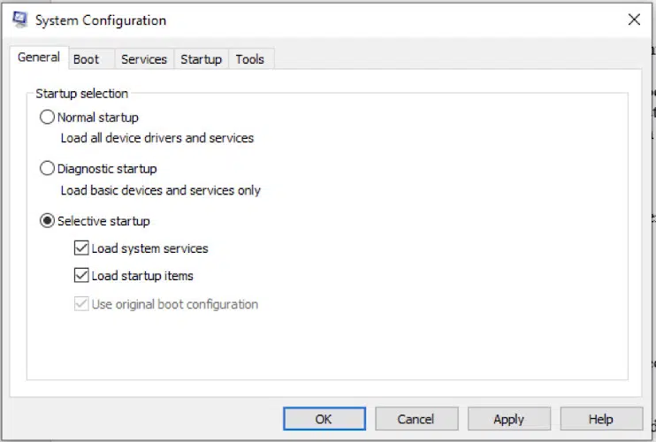
Task: Switch to the Startup tab
Action: pos(201,59)
